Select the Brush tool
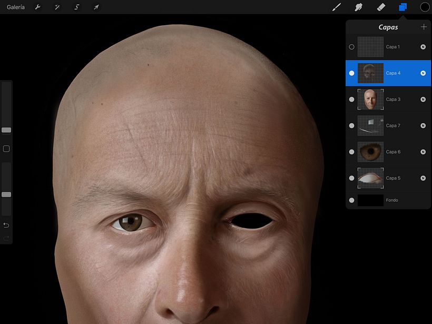432x324 pixels. point(337,7)
